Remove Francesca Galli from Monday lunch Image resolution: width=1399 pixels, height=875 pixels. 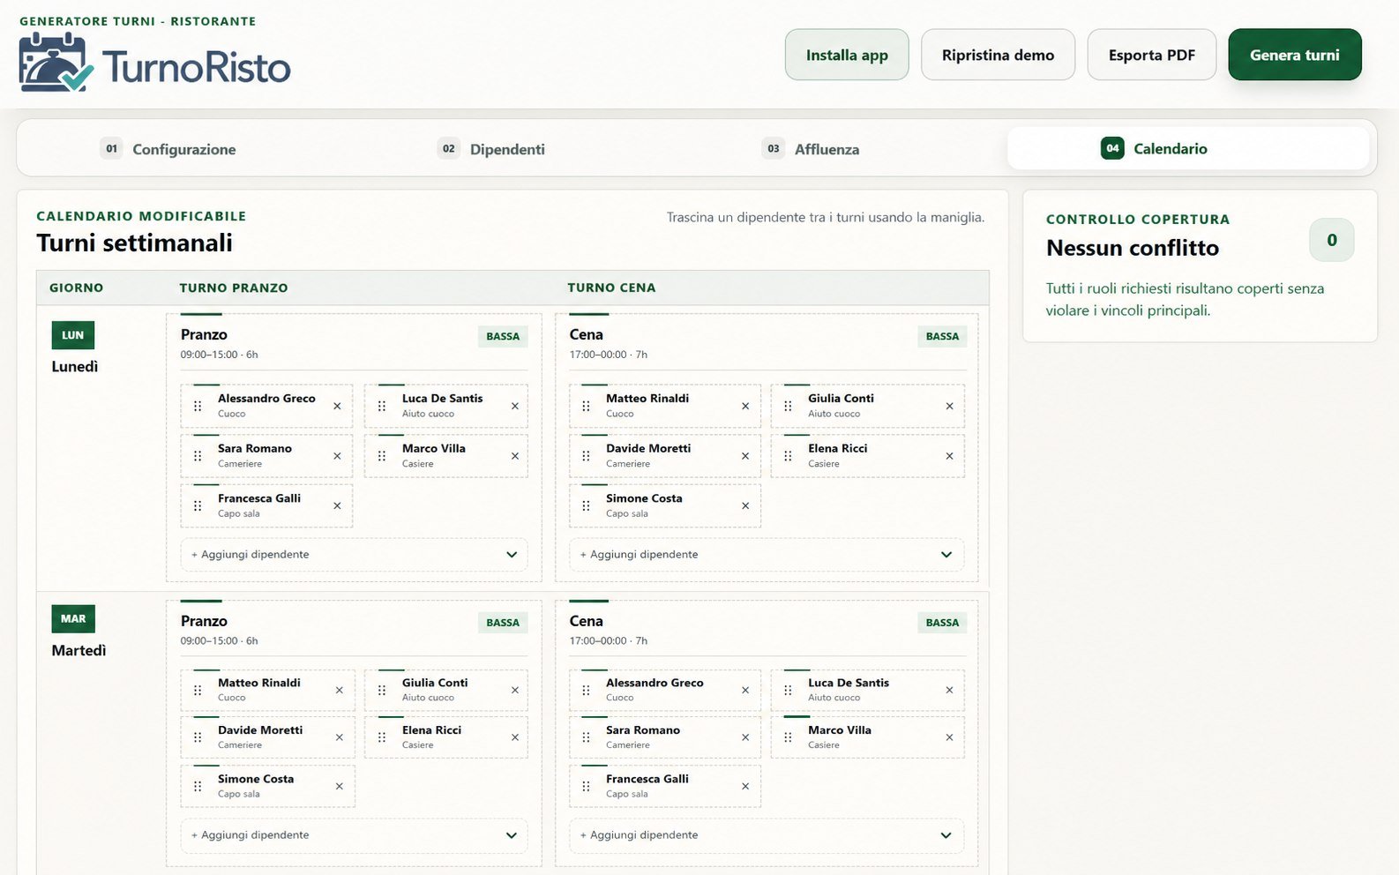[337, 505]
